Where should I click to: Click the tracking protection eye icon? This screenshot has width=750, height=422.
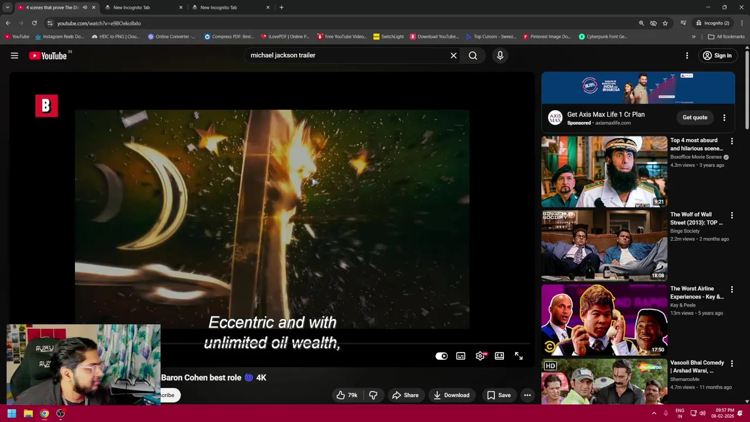pyautogui.click(x=653, y=23)
